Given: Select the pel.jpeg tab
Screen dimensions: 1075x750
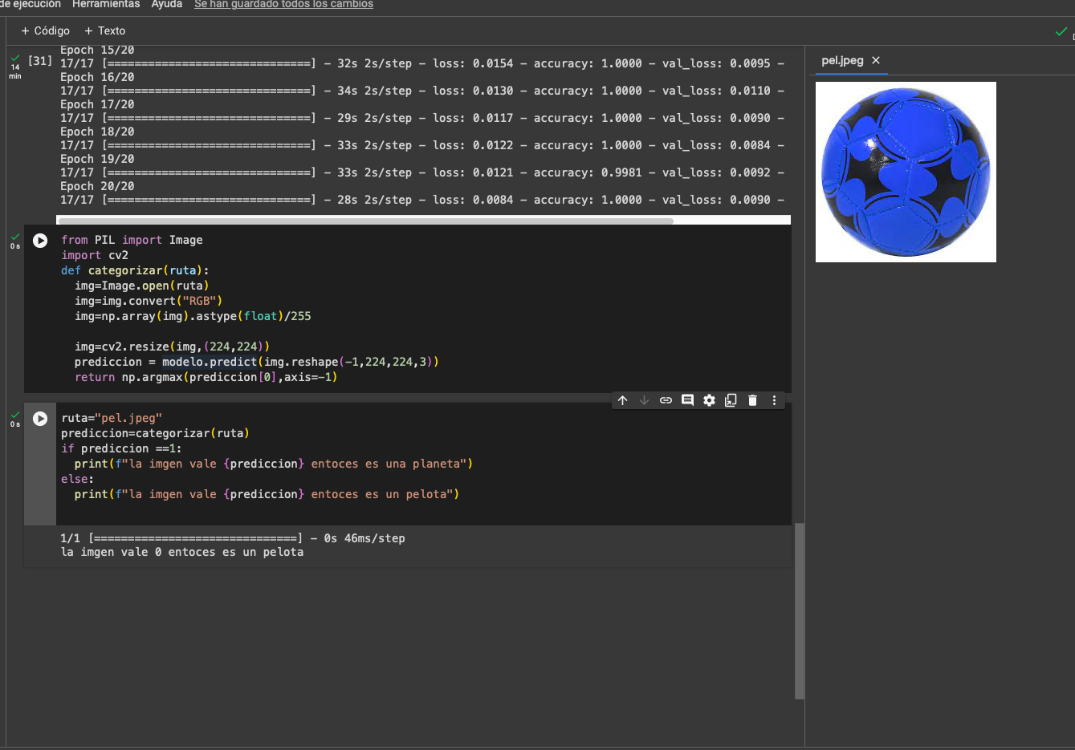Looking at the screenshot, I should point(842,60).
